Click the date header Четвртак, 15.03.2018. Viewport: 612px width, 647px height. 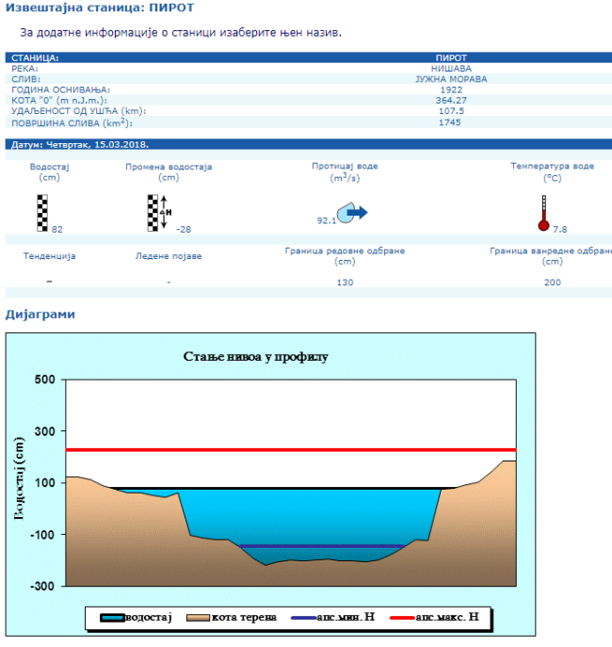pyautogui.click(x=79, y=145)
